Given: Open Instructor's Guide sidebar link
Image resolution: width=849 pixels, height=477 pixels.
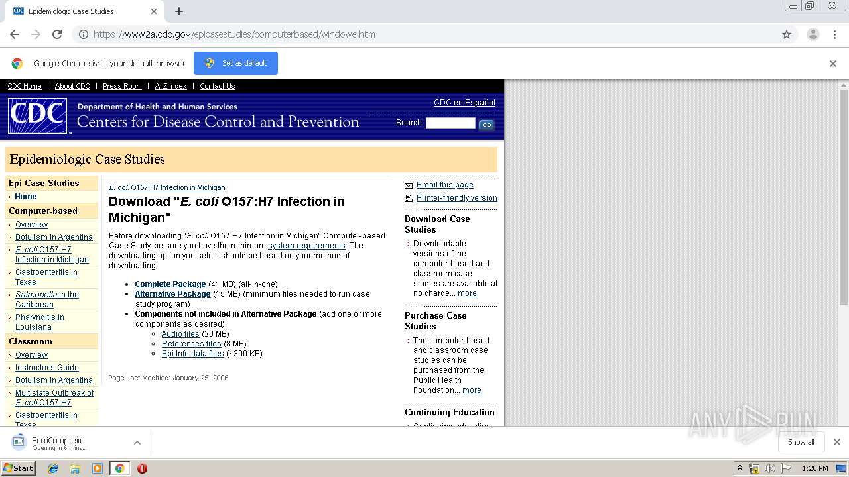Looking at the screenshot, I should [x=47, y=368].
